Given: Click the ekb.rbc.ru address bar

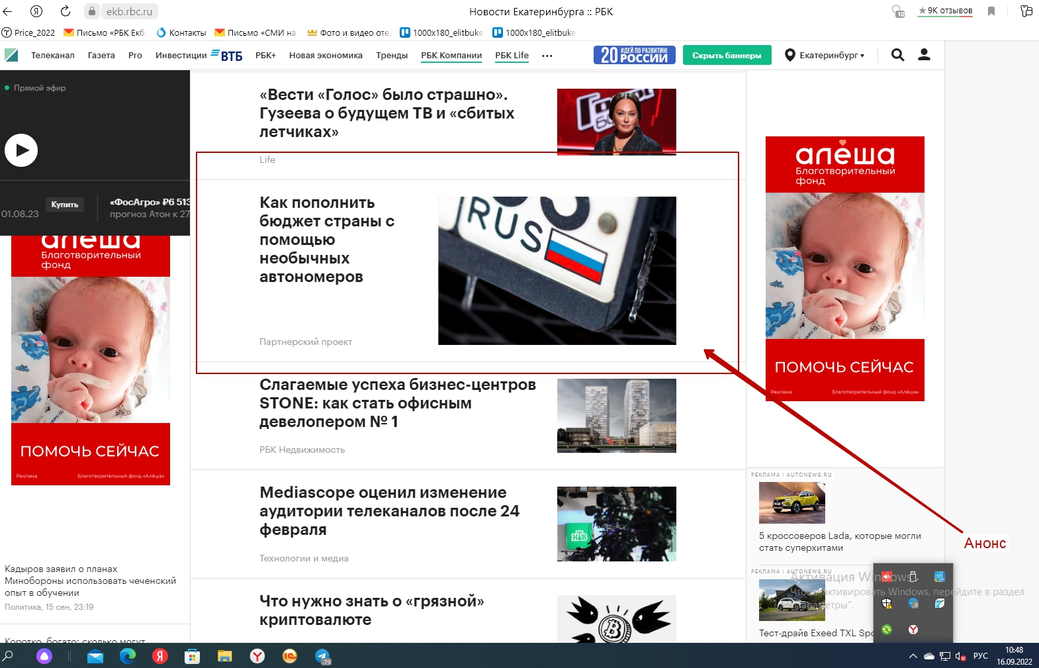Looking at the screenshot, I should pos(129,11).
